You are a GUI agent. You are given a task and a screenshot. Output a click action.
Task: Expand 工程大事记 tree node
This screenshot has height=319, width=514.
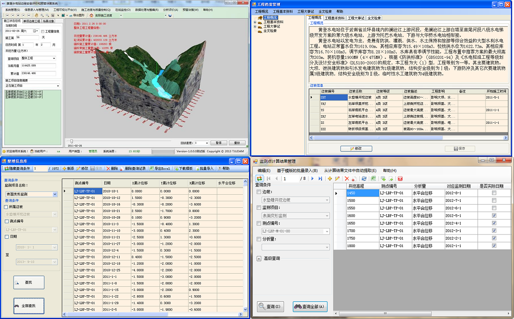click(255, 27)
